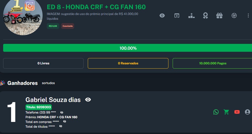252x134 pixels.
Task: Open the open-in-new-window icon in header
Action: click(177, 16)
